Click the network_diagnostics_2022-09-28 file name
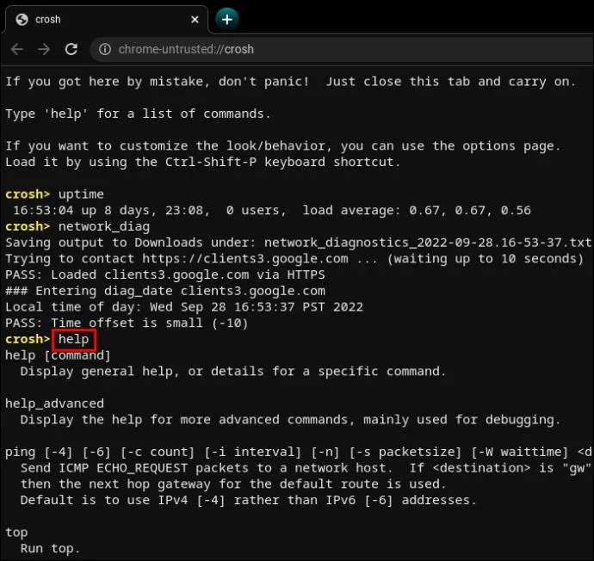This screenshot has height=561, width=594. pyautogui.click(x=427, y=243)
